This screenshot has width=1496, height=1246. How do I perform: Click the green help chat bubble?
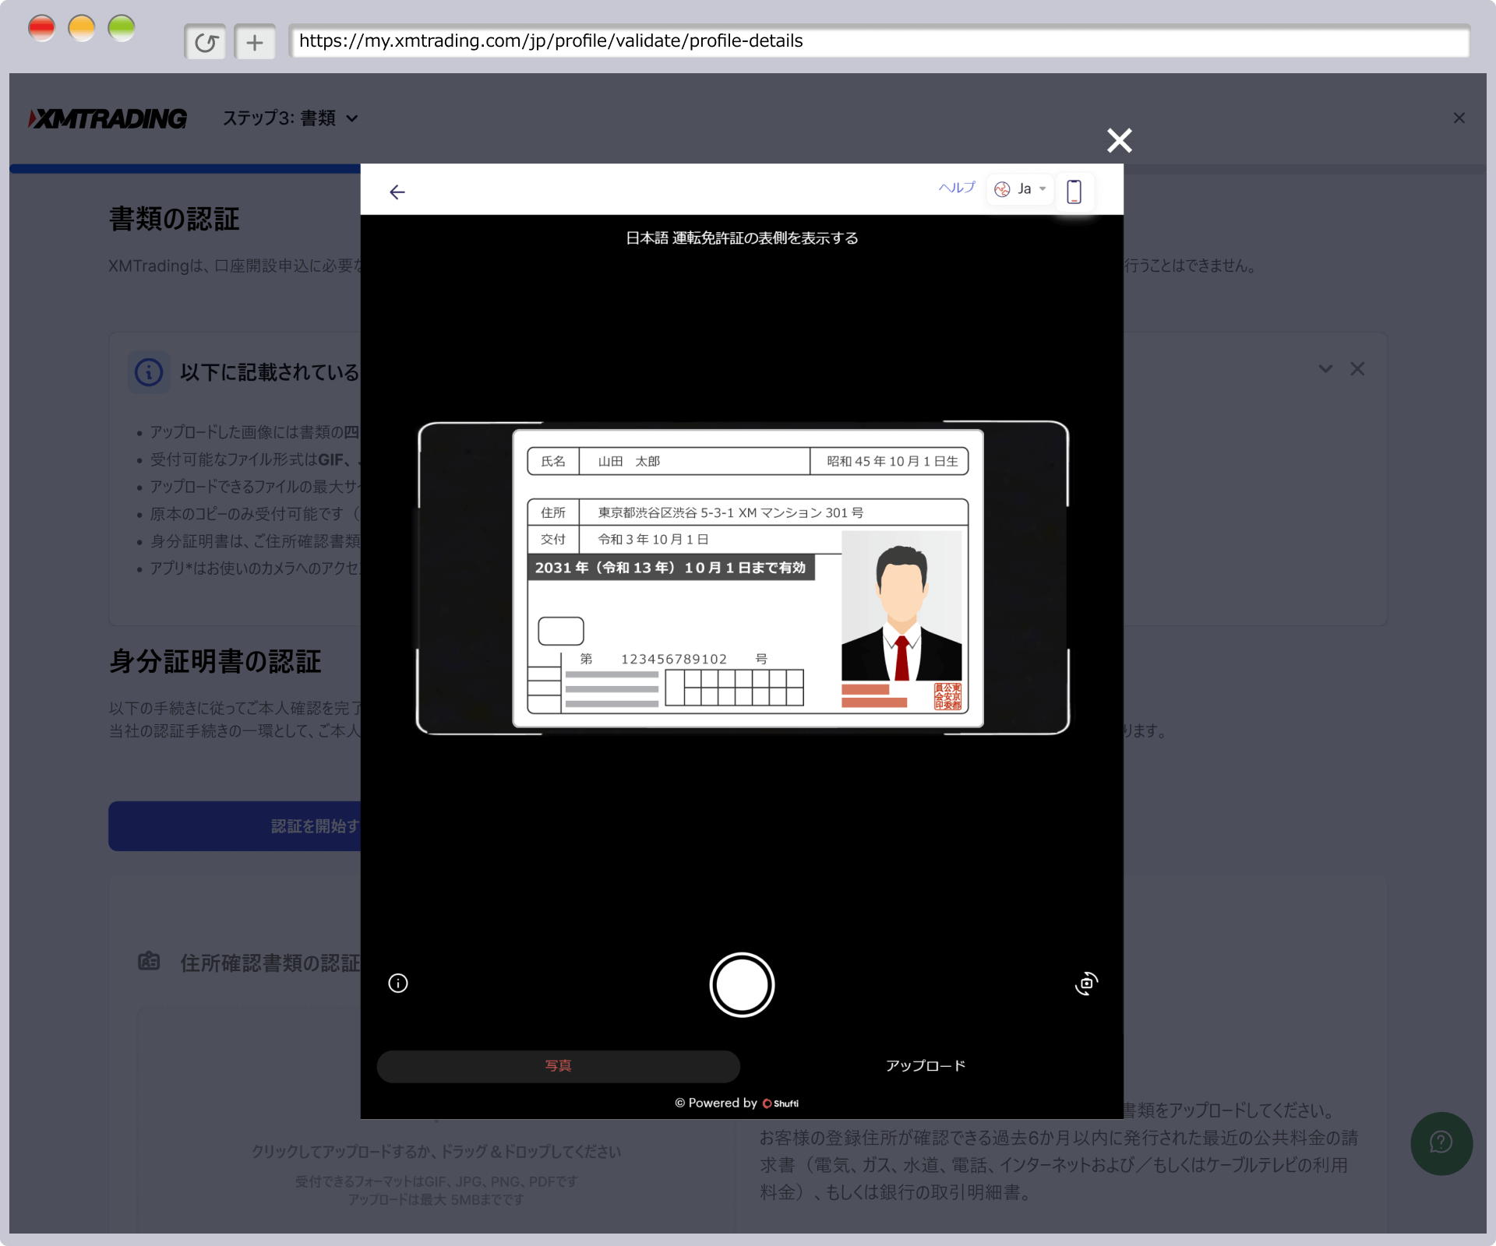1441,1142
